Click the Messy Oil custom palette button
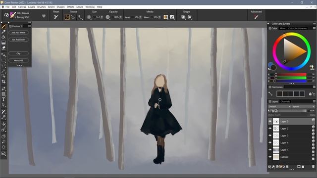The height and width of the screenshot is (178, 317). tap(18, 60)
